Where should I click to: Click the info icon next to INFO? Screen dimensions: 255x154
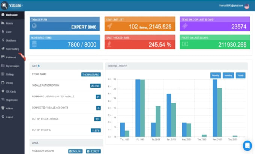click(x=39, y=66)
